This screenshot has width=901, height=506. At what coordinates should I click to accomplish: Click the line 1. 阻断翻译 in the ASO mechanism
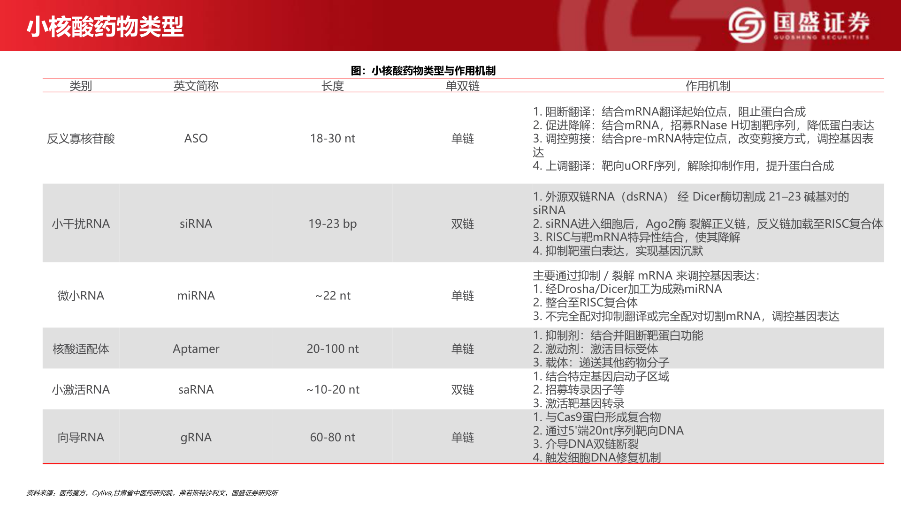(669, 112)
